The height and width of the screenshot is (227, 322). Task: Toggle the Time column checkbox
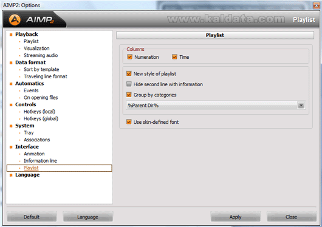pos(174,57)
